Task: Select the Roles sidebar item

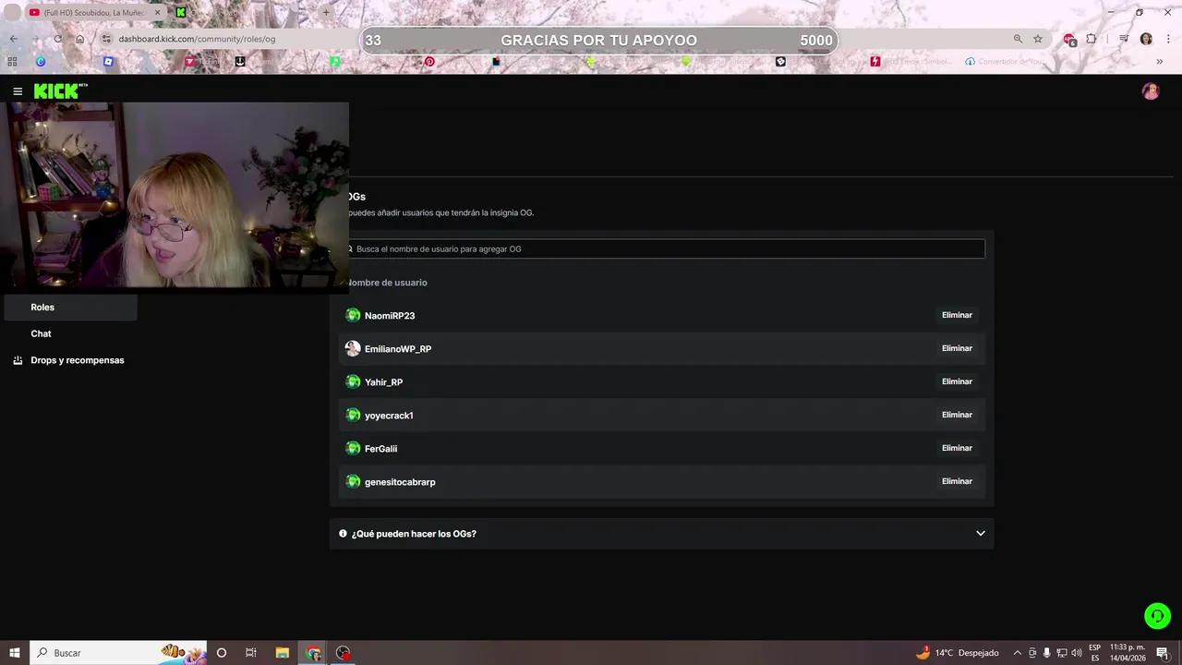Action: [70, 308]
